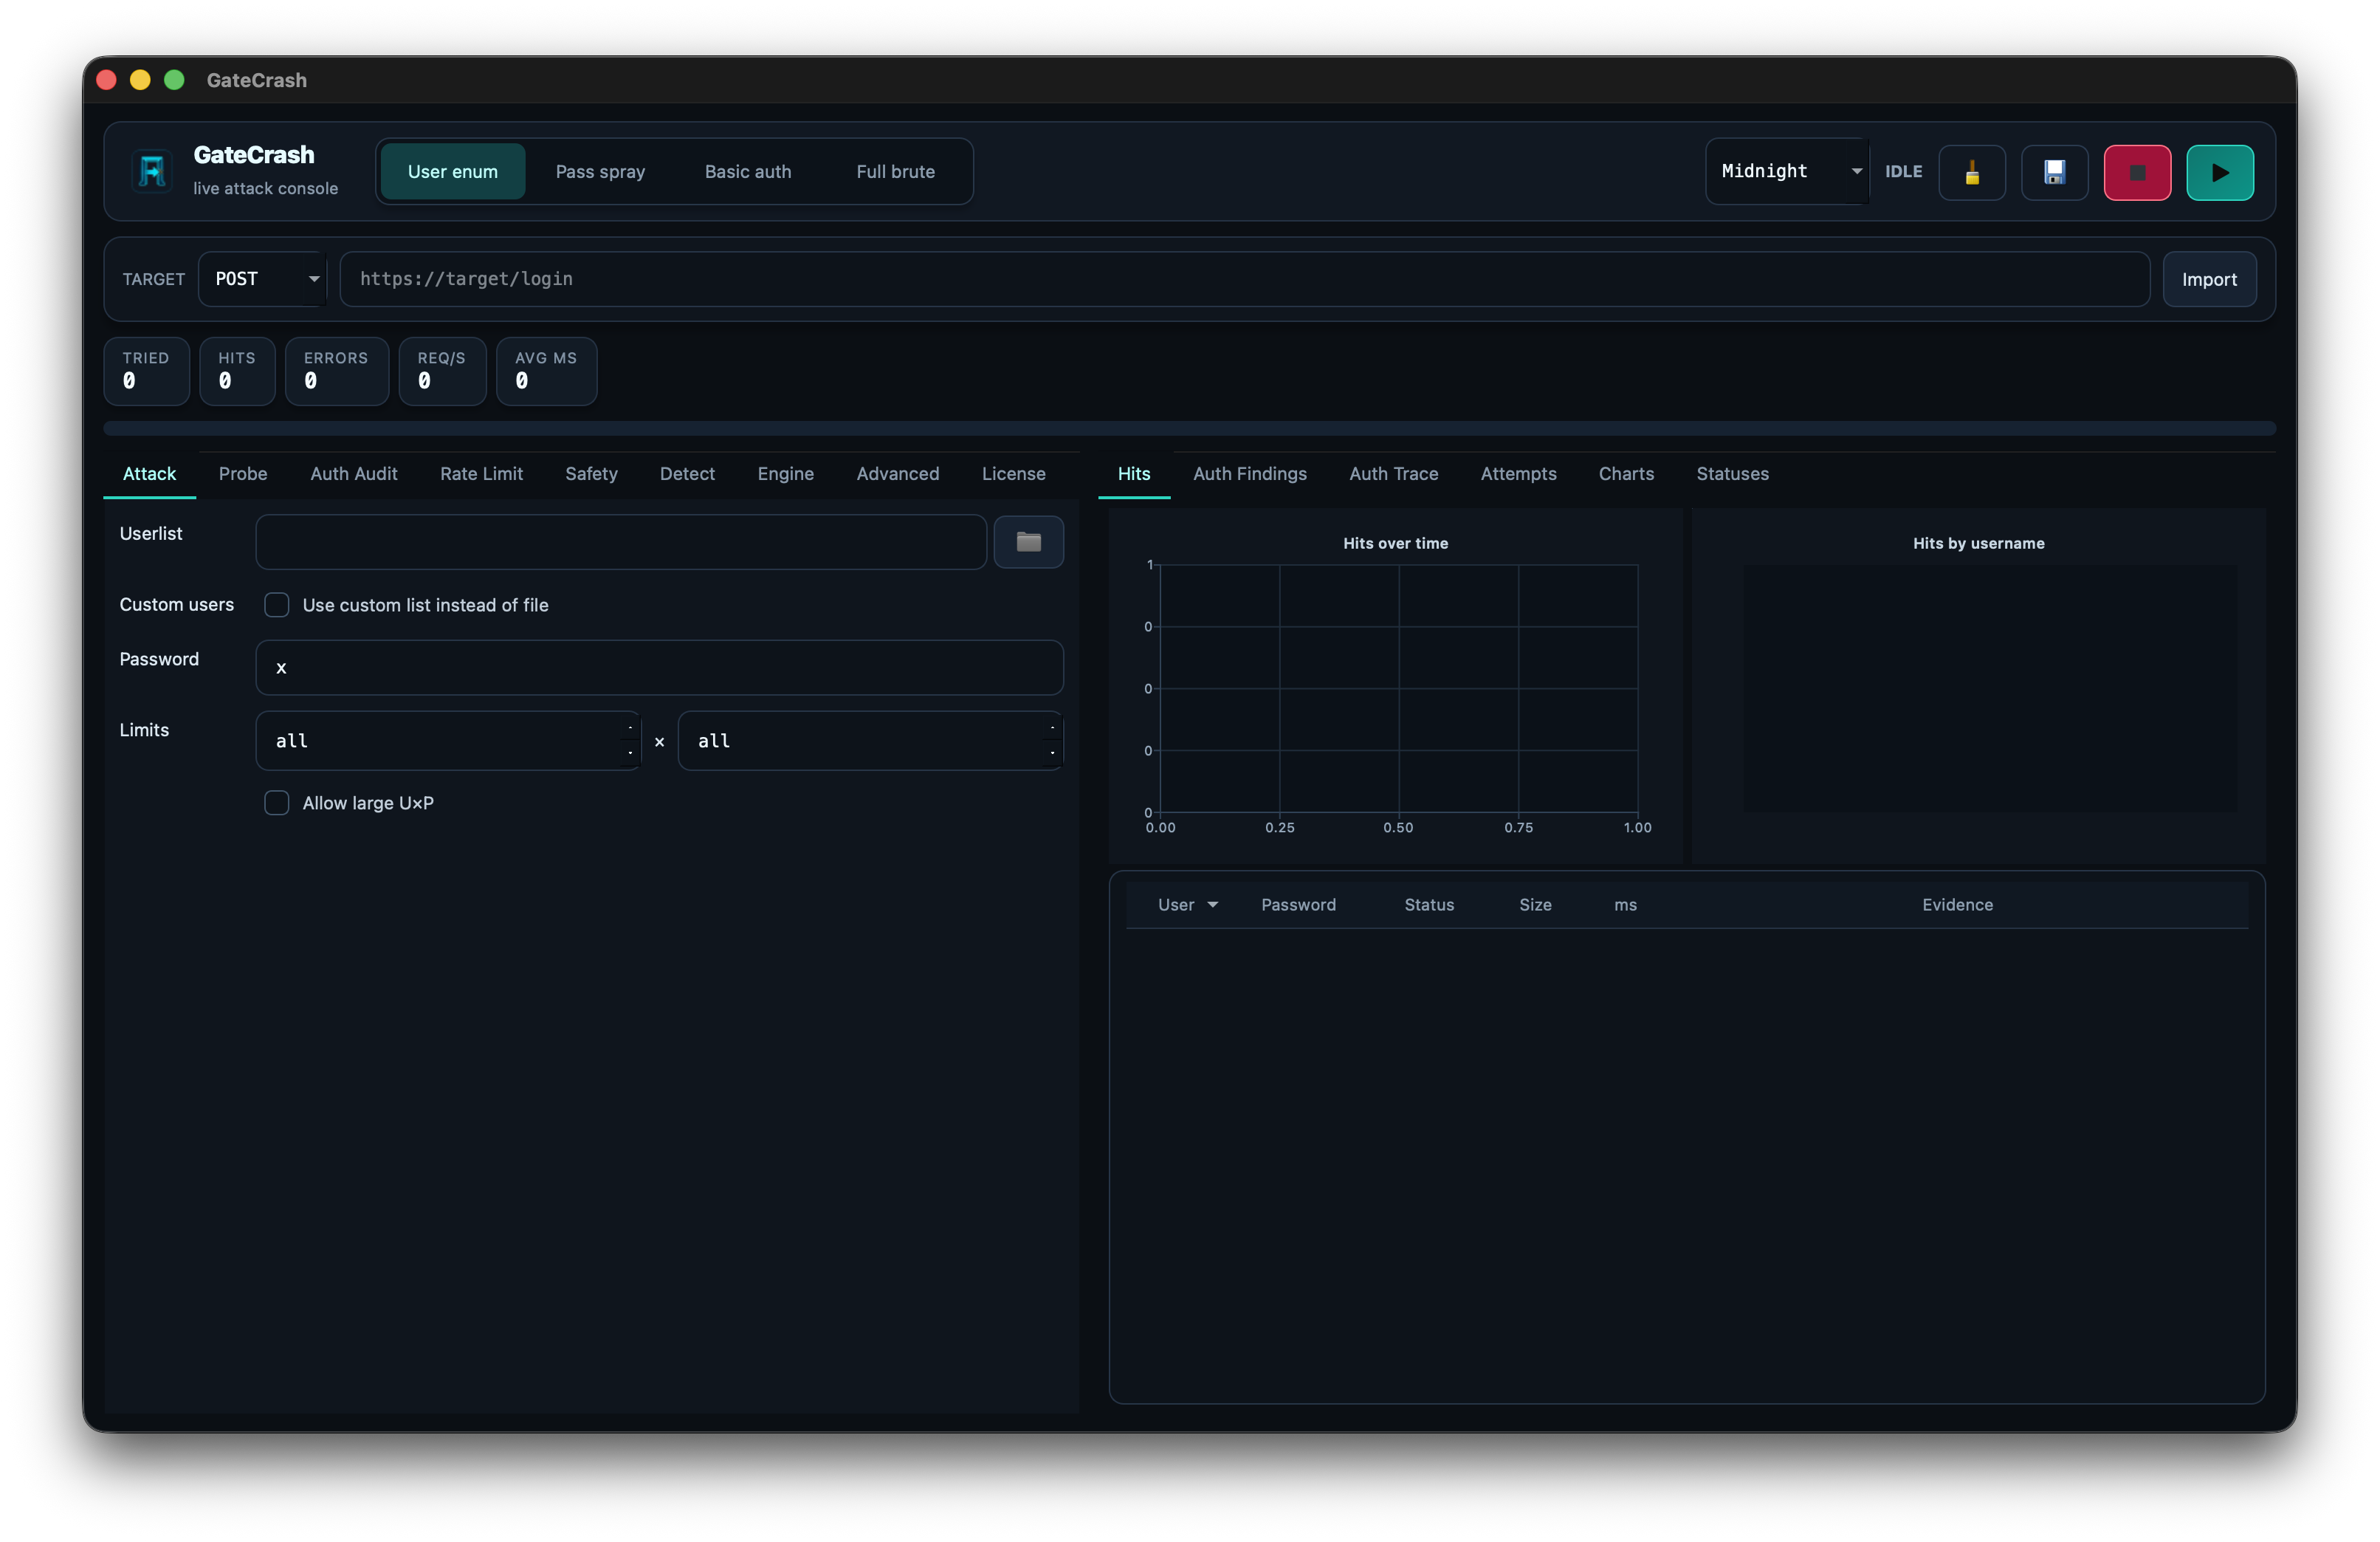The height and width of the screenshot is (1542, 2380).
Task: Open the Probe tab
Action: [243, 474]
